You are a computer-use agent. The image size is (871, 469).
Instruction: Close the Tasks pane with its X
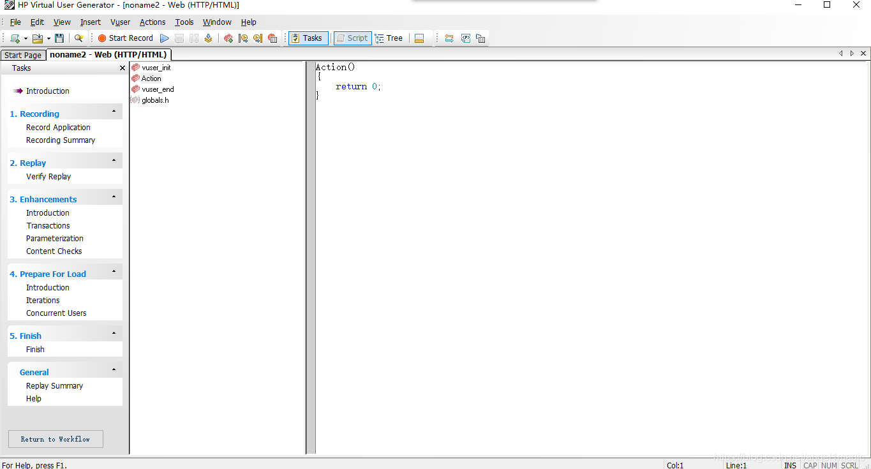coord(123,68)
